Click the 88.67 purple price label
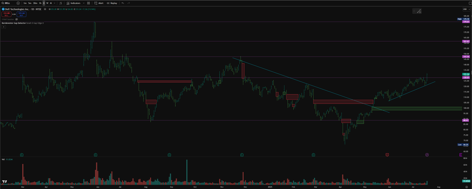 tap(466, 120)
